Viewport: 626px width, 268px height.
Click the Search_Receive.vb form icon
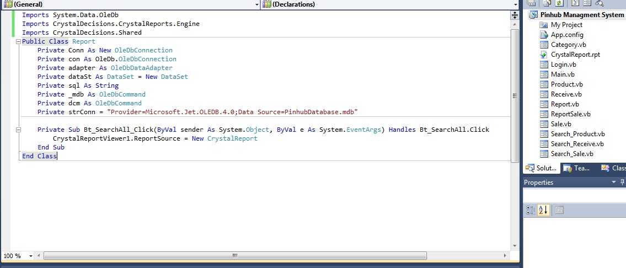coord(543,144)
